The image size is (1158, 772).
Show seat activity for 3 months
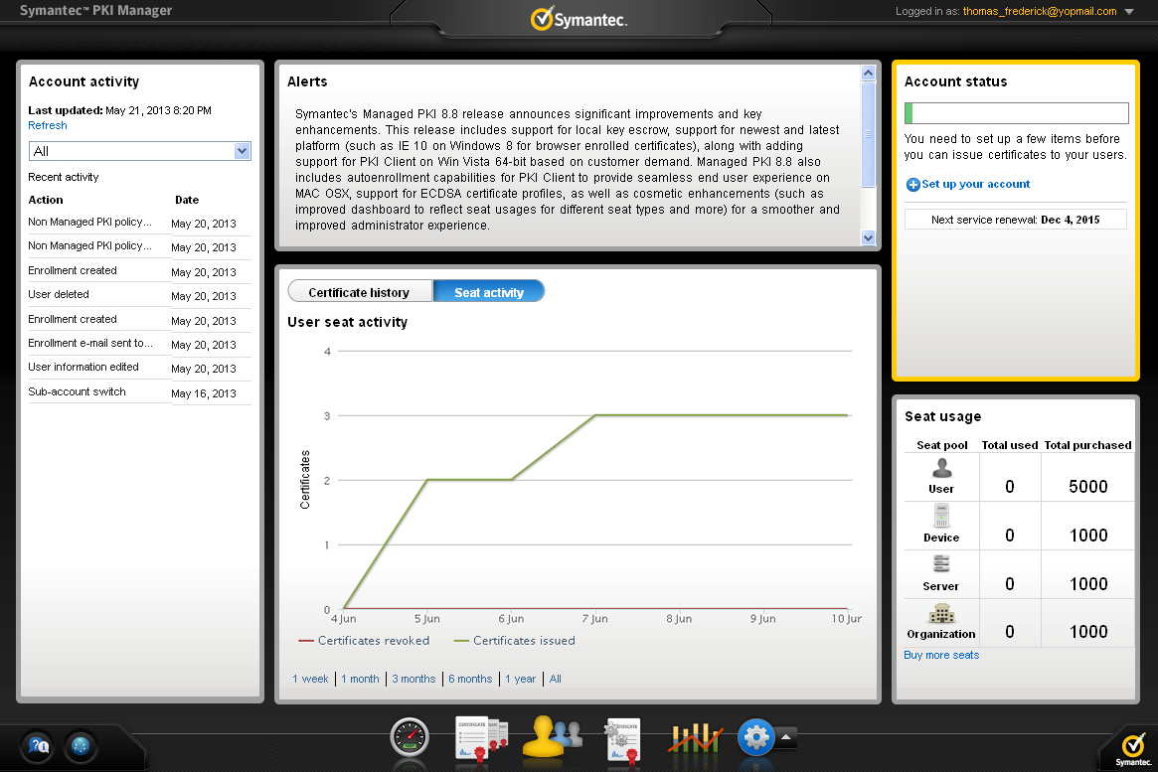414,679
